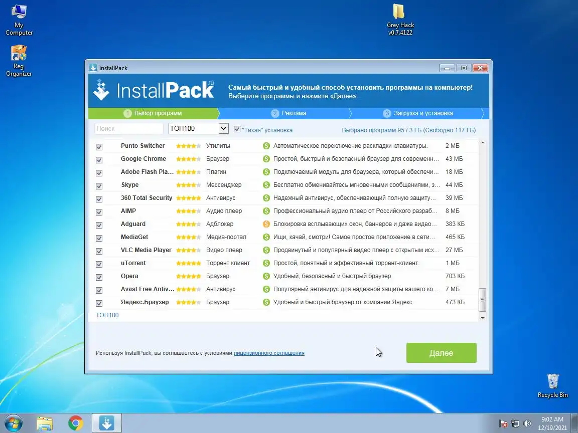The image size is (578, 433).
Task: Open Grey Hack v0.7.4122 folder
Action: (x=400, y=20)
